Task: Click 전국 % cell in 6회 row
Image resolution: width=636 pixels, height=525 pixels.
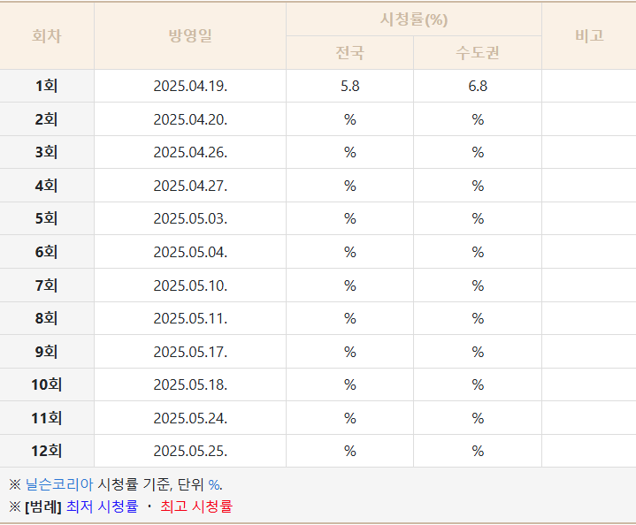Action: pyautogui.click(x=350, y=252)
